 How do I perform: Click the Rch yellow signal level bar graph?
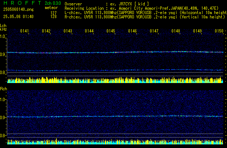coord(115,142)
